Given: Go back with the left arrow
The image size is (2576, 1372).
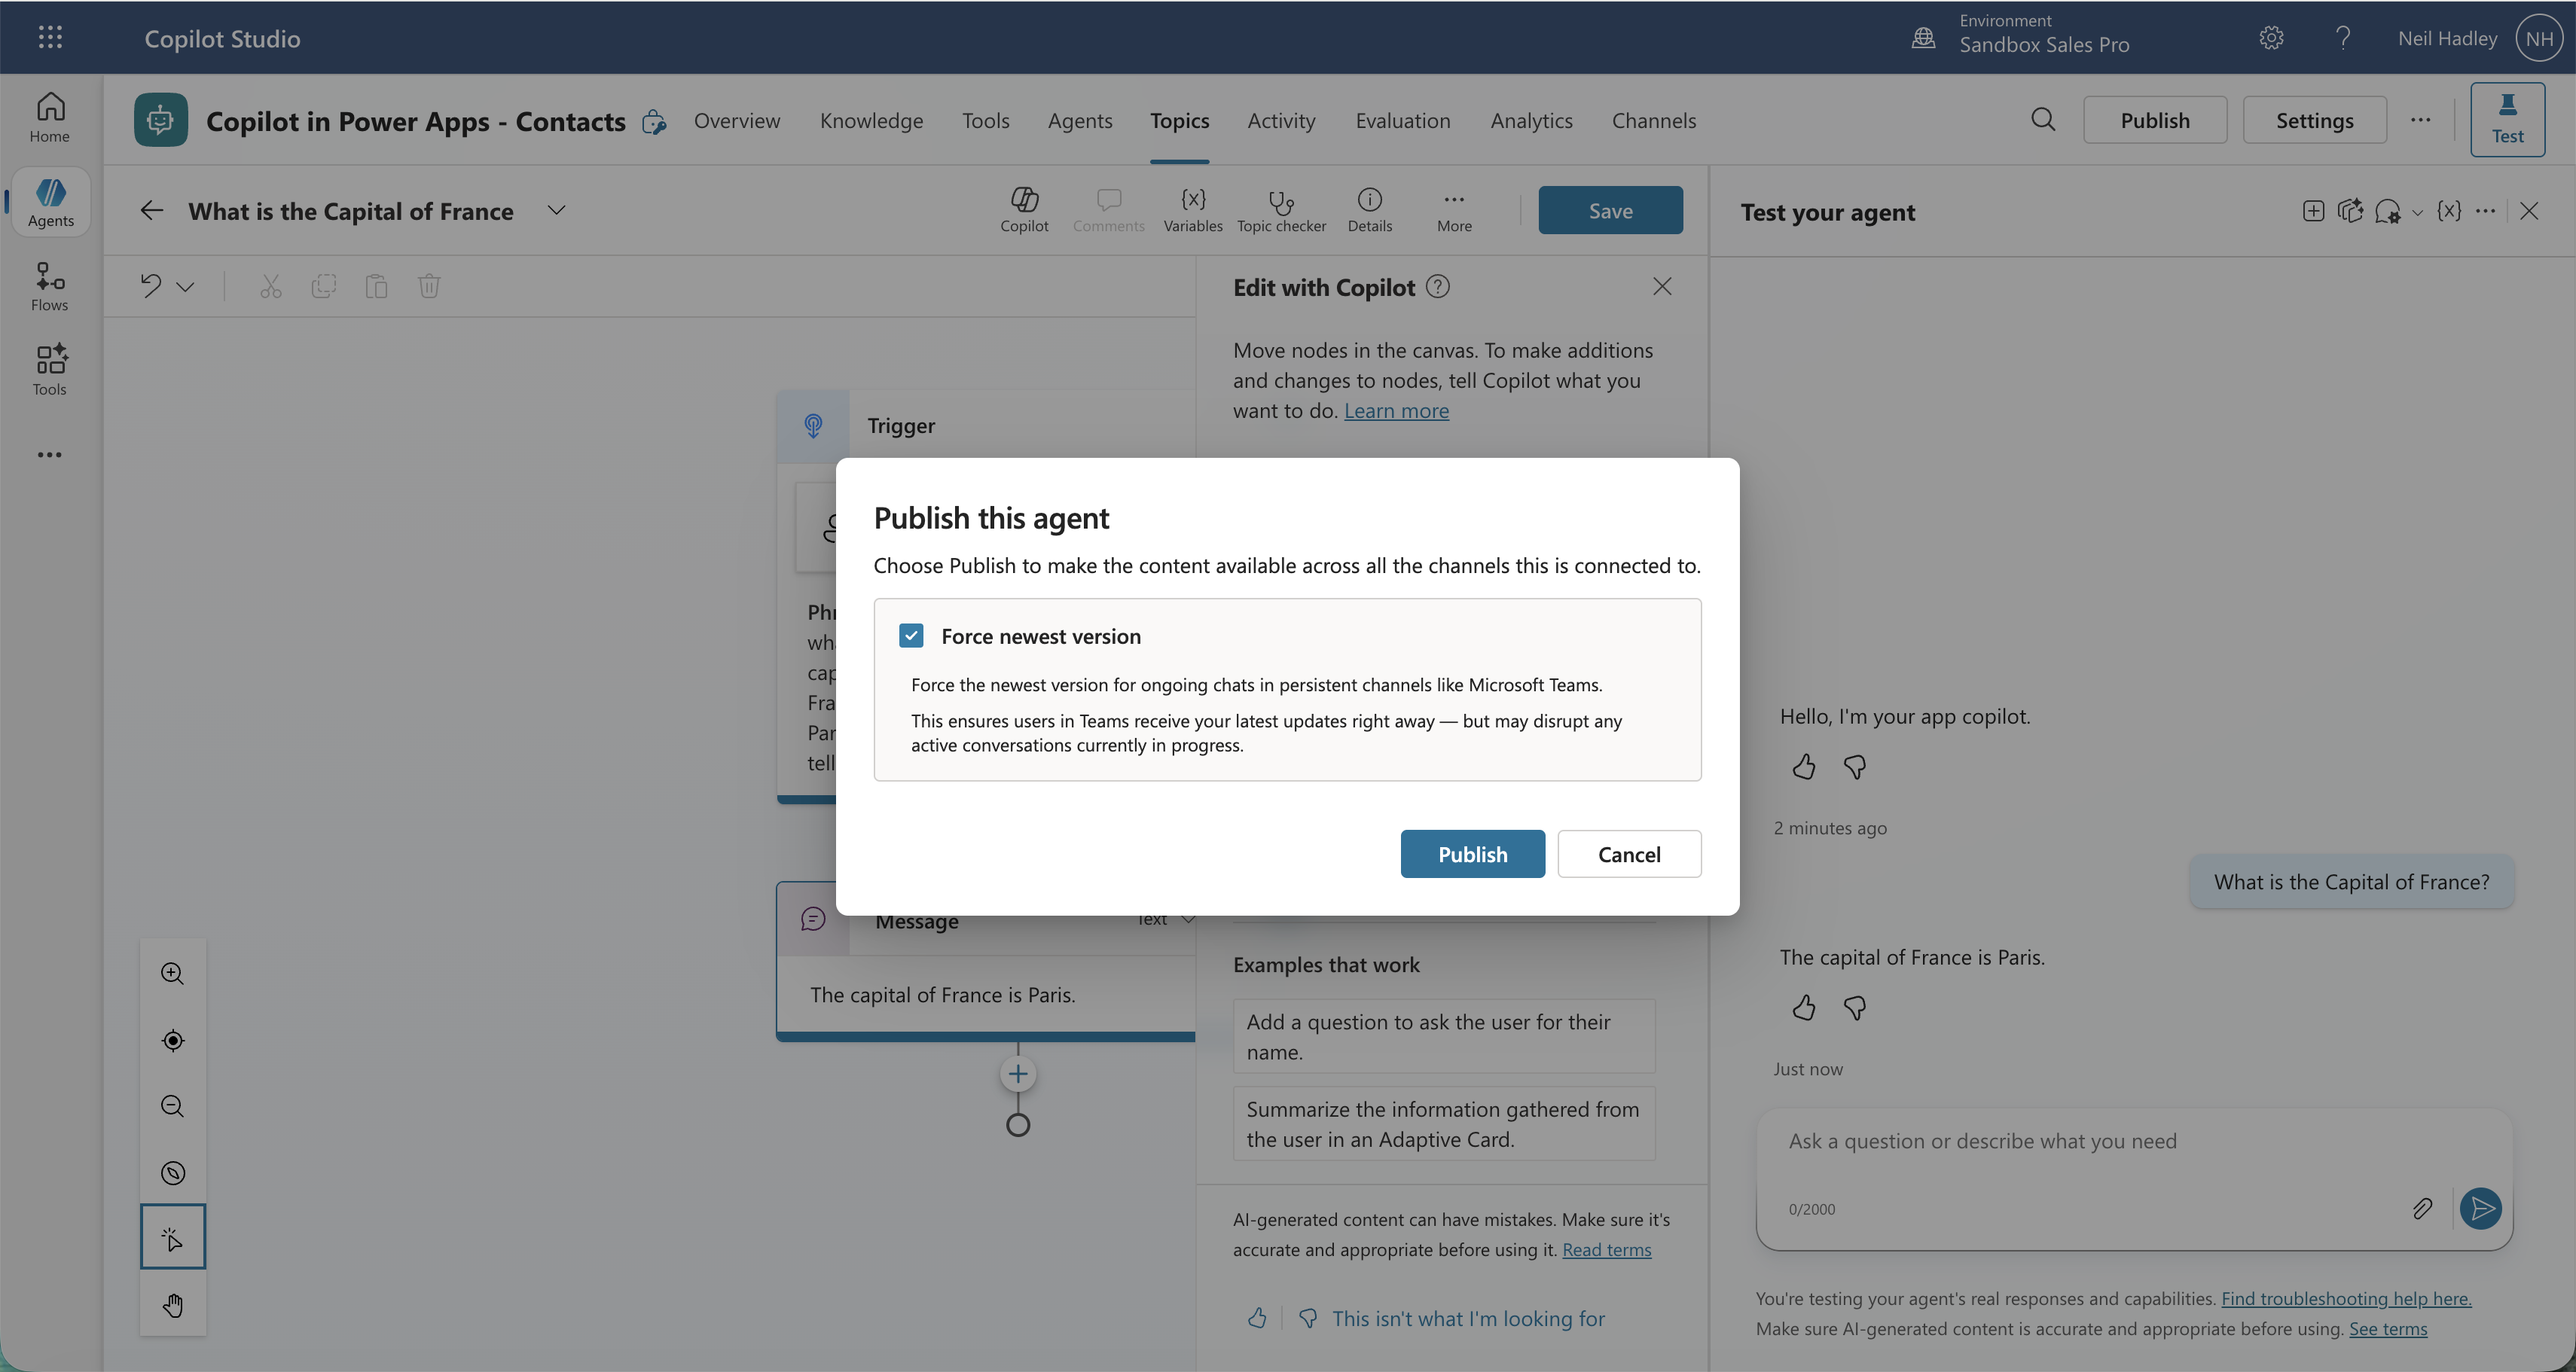Looking at the screenshot, I should pos(152,210).
